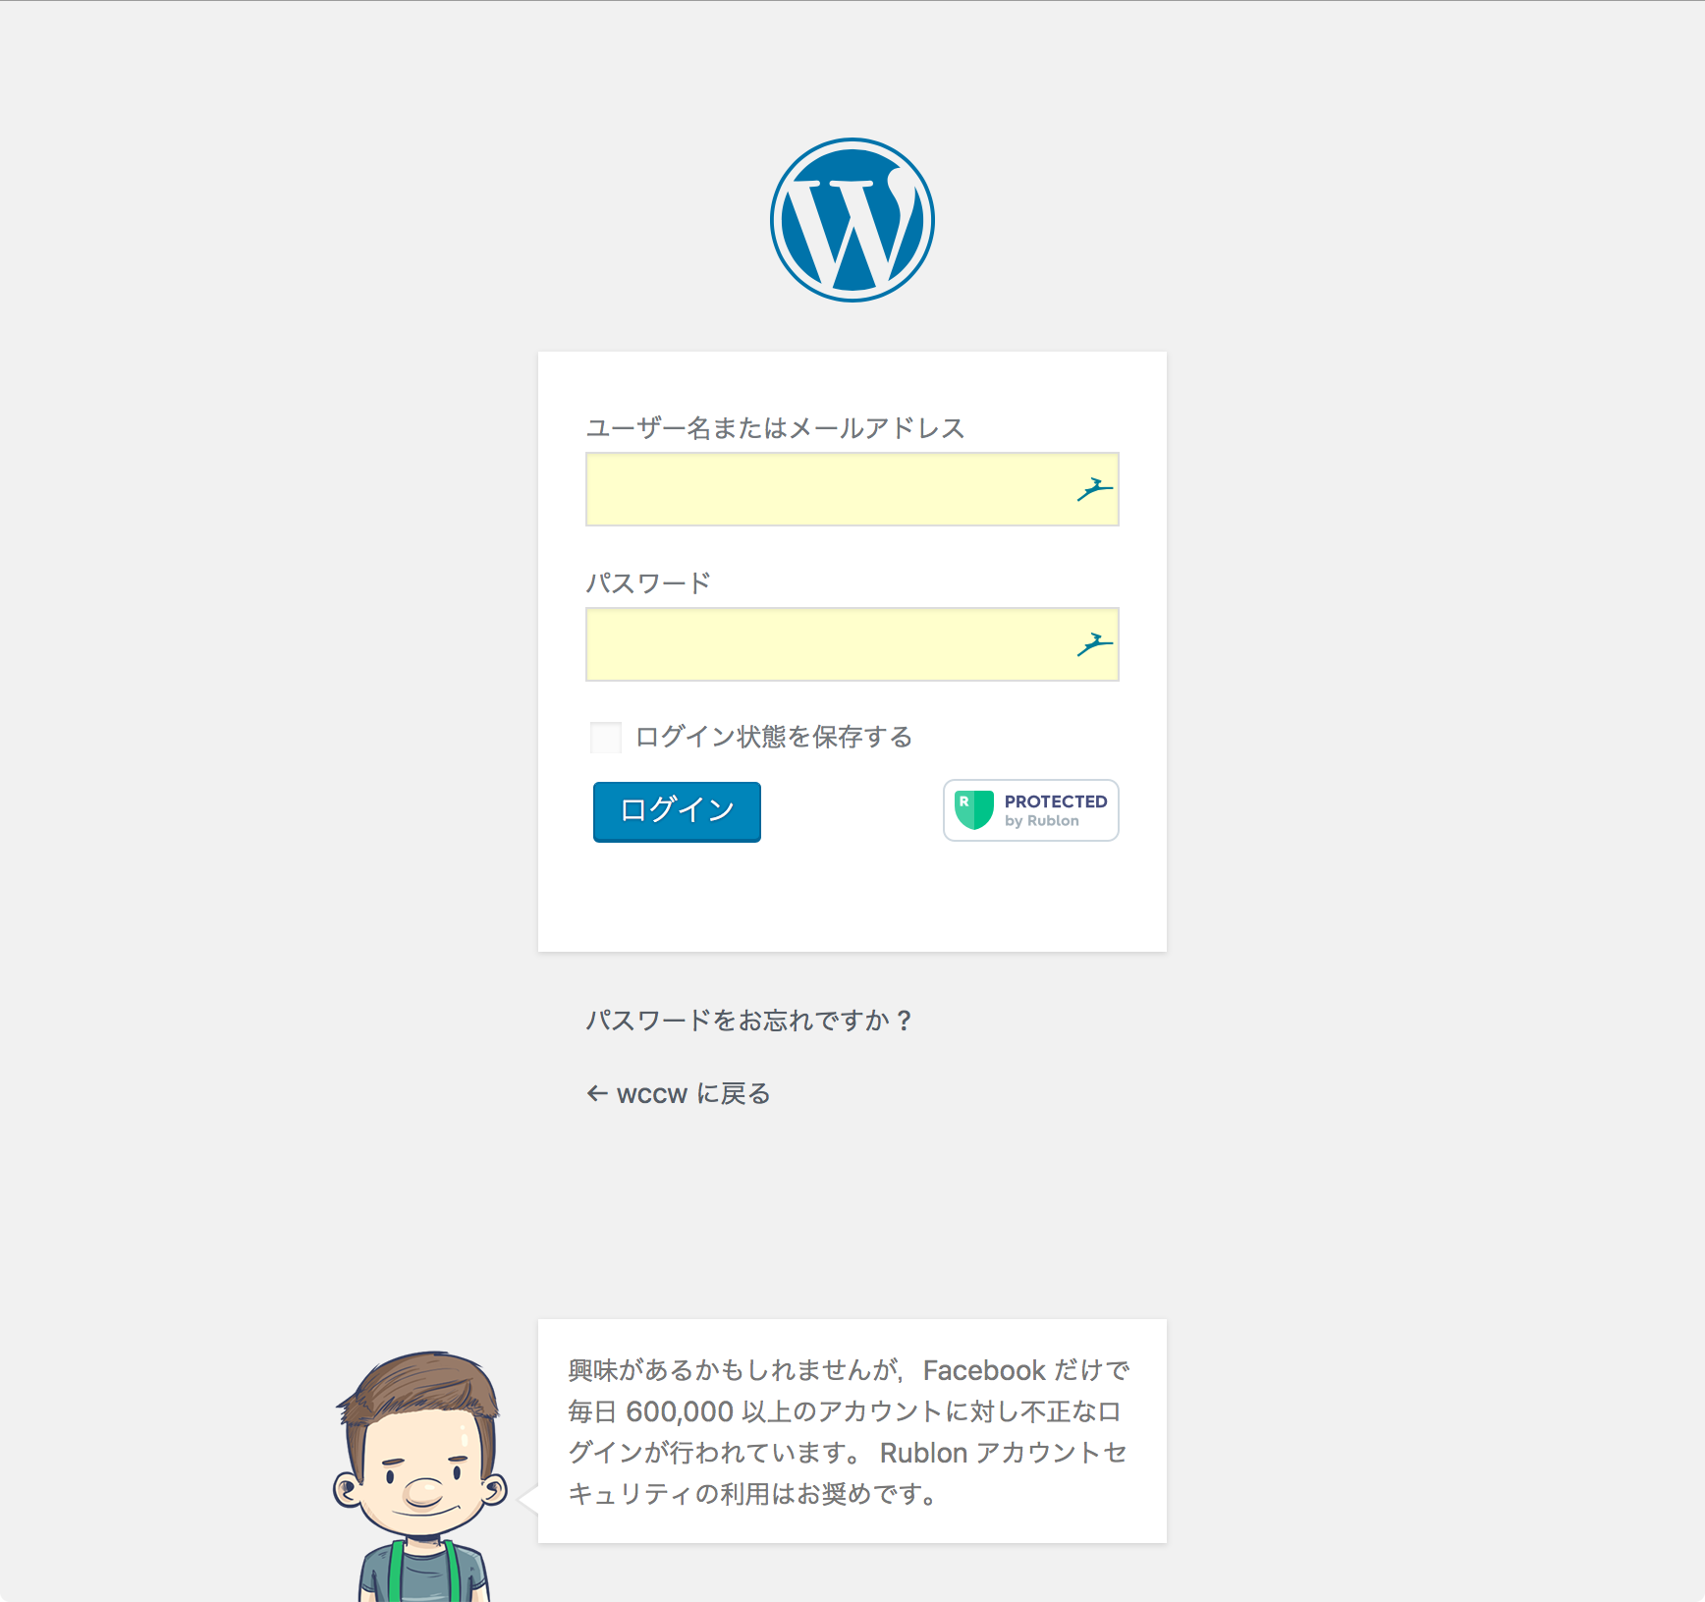Focus the パスワード input field
The height and width of the screenshot is (1602, 1705).
pos(852,644)
